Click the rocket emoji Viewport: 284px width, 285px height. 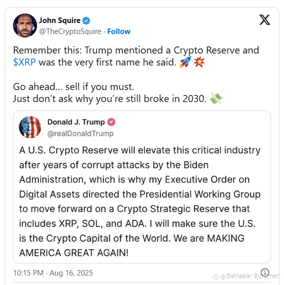coord(185,62)
